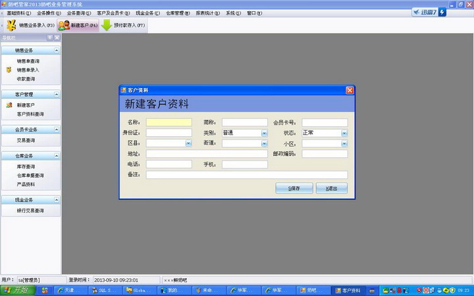
Task: Open the 业务查询 menu
Action: pos(78,13)
